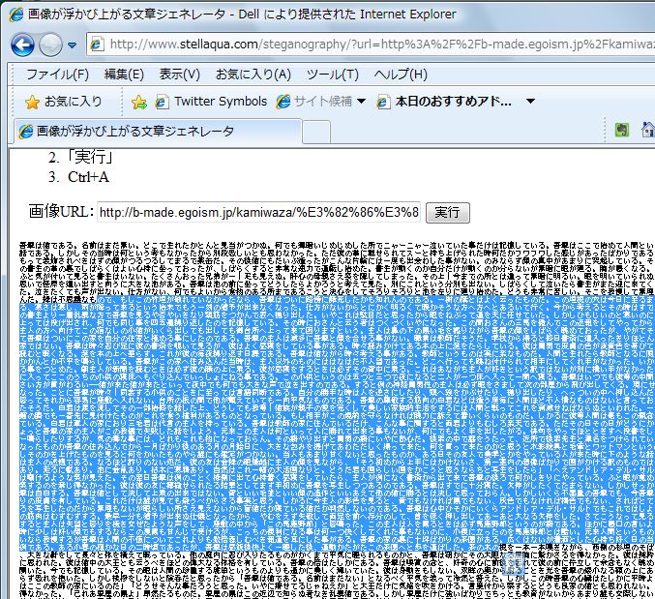Click the list item text Ctrl+A

click(x=88, y=177)
